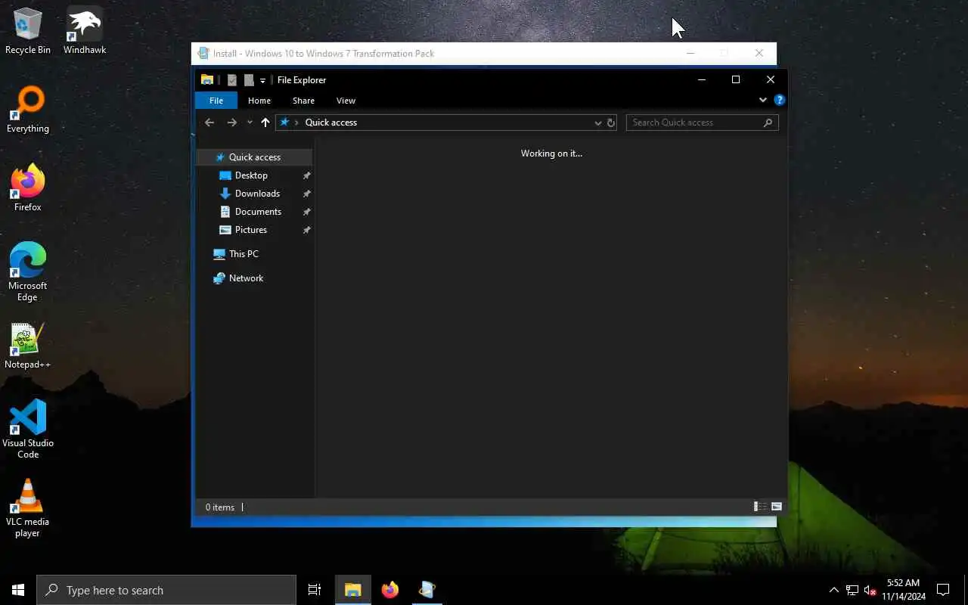
Task: Click the Forward navigation arrow
Action: coord(231,123)
